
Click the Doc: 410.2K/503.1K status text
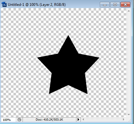pyautogui.click(x=49, y=120)
